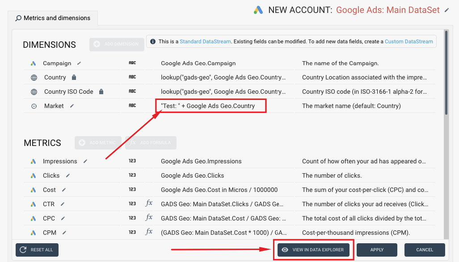The width and height of the screenshot is (459, 262).
Task: Click the Add Formula button
Action: pyautogui.click(x=151, y=143)
